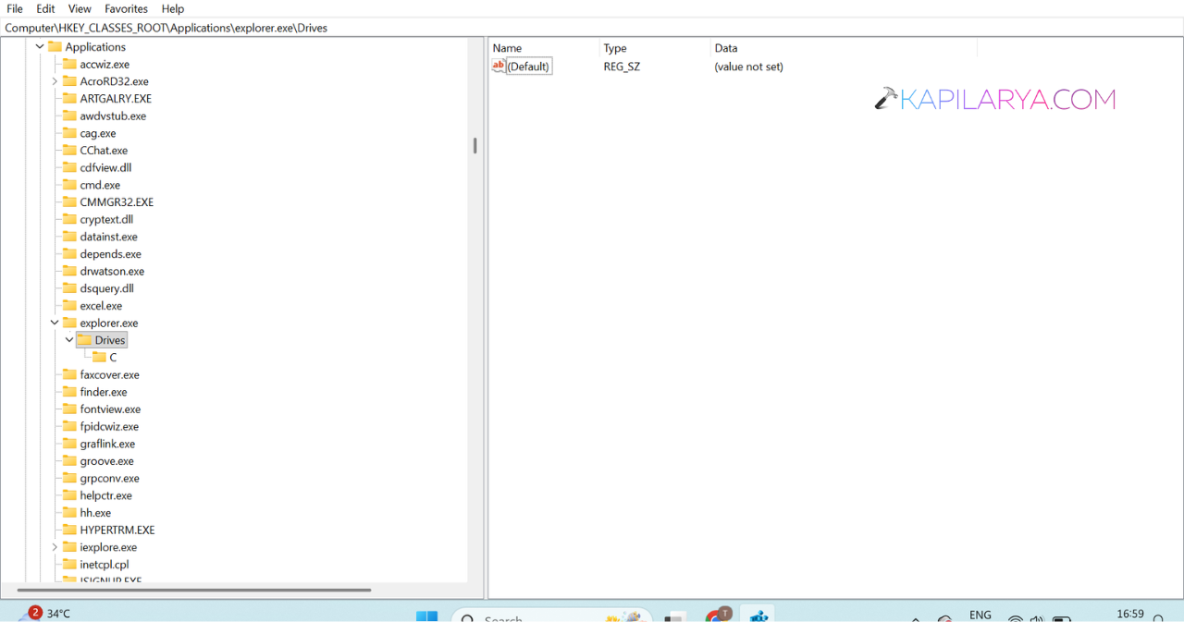Viewport: 1184px width, 622px height.
Task: Click the open Drives folder icon
Action: 84,340
